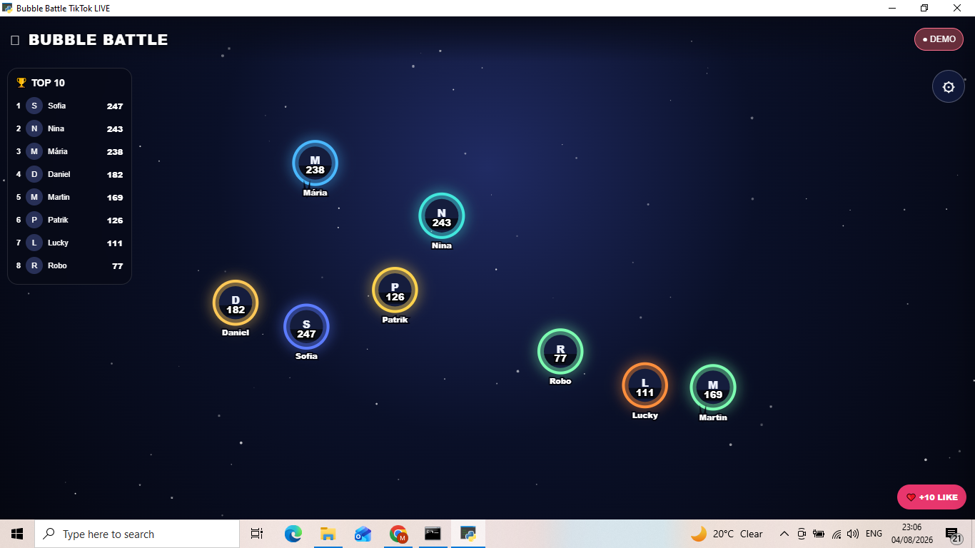The image size is (975, 548).
Task: Click the TOP 10 heading
Action: coord(48,83)
